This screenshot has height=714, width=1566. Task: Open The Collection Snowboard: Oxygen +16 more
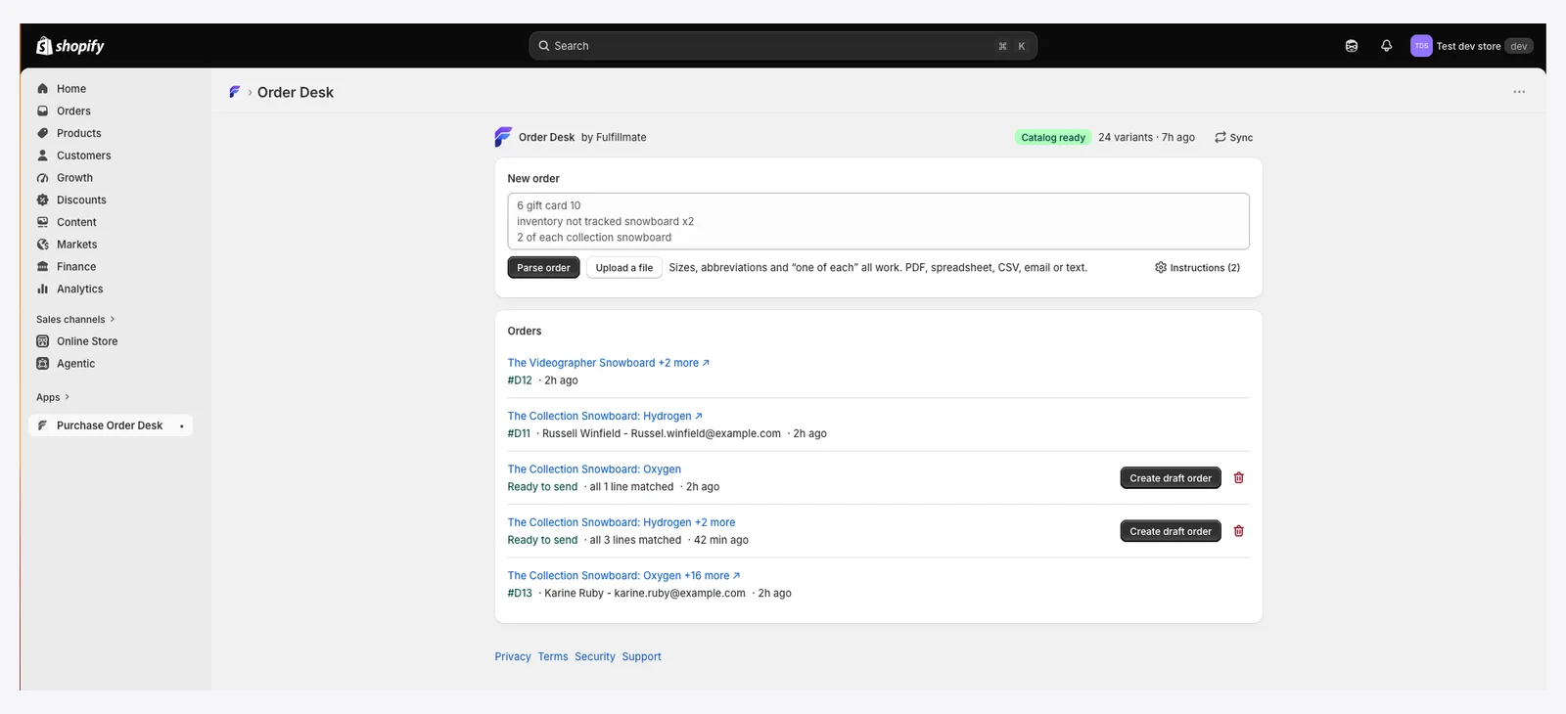(623, 576)
